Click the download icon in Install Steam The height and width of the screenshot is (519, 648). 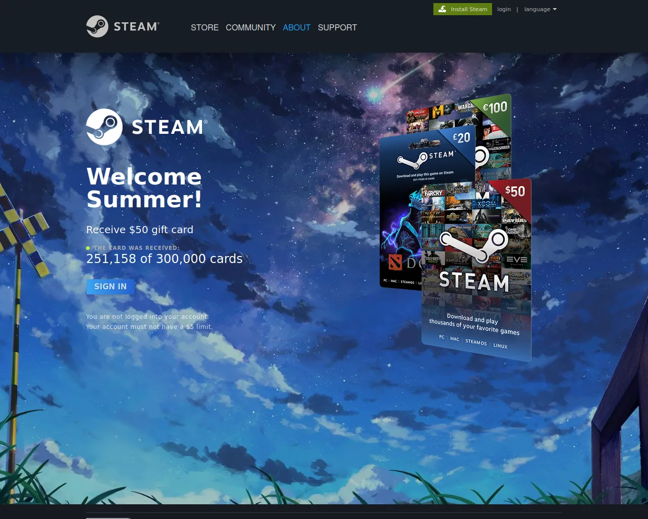click(x=442, y=9)
